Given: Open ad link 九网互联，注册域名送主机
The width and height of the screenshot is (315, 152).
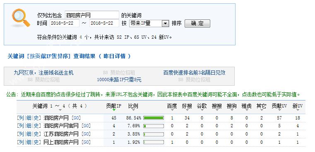Looking at the screenshot, I should (x=43, y=72).
